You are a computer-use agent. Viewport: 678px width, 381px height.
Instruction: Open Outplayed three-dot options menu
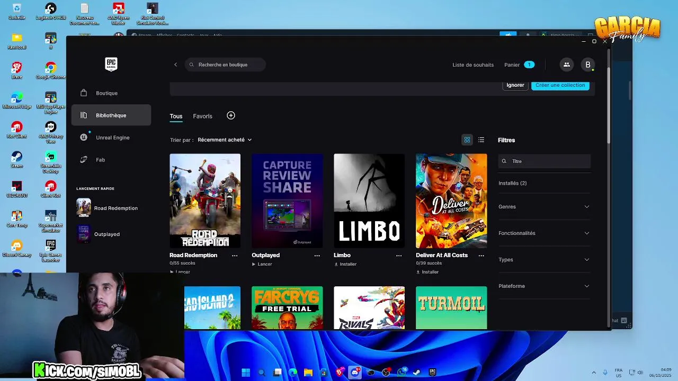click(317, 256)
